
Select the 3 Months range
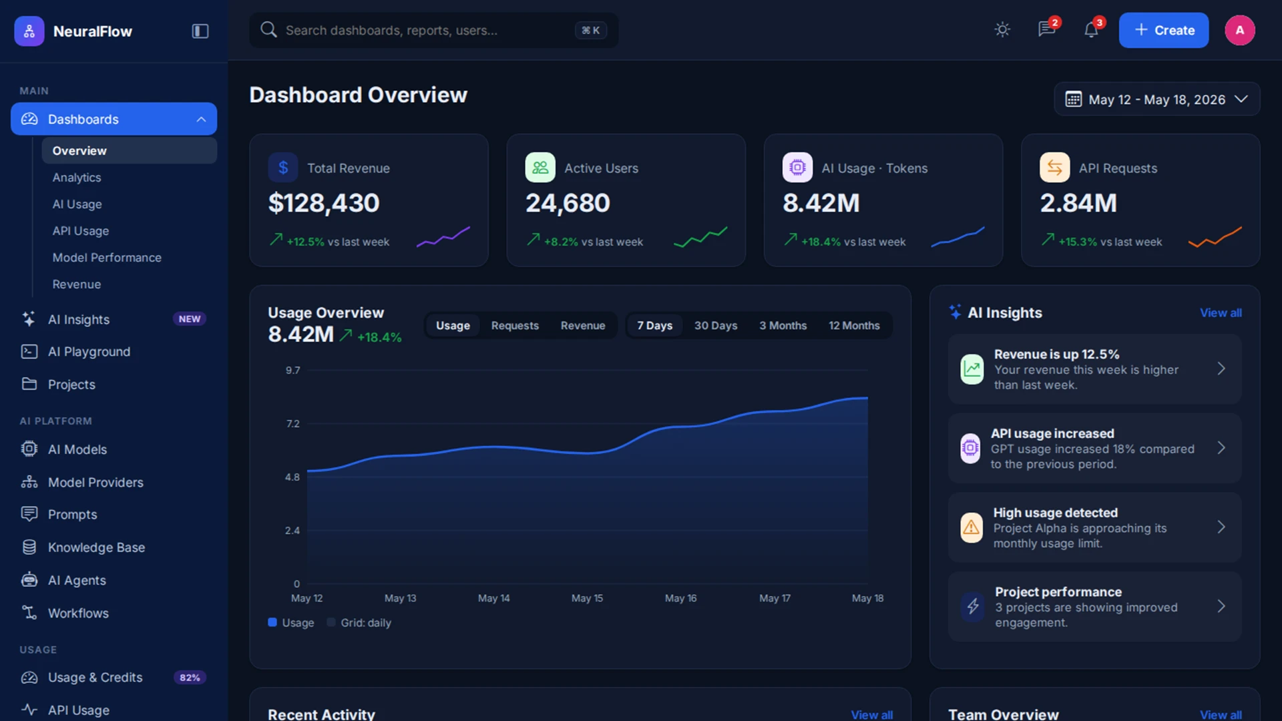coord(783,326)
